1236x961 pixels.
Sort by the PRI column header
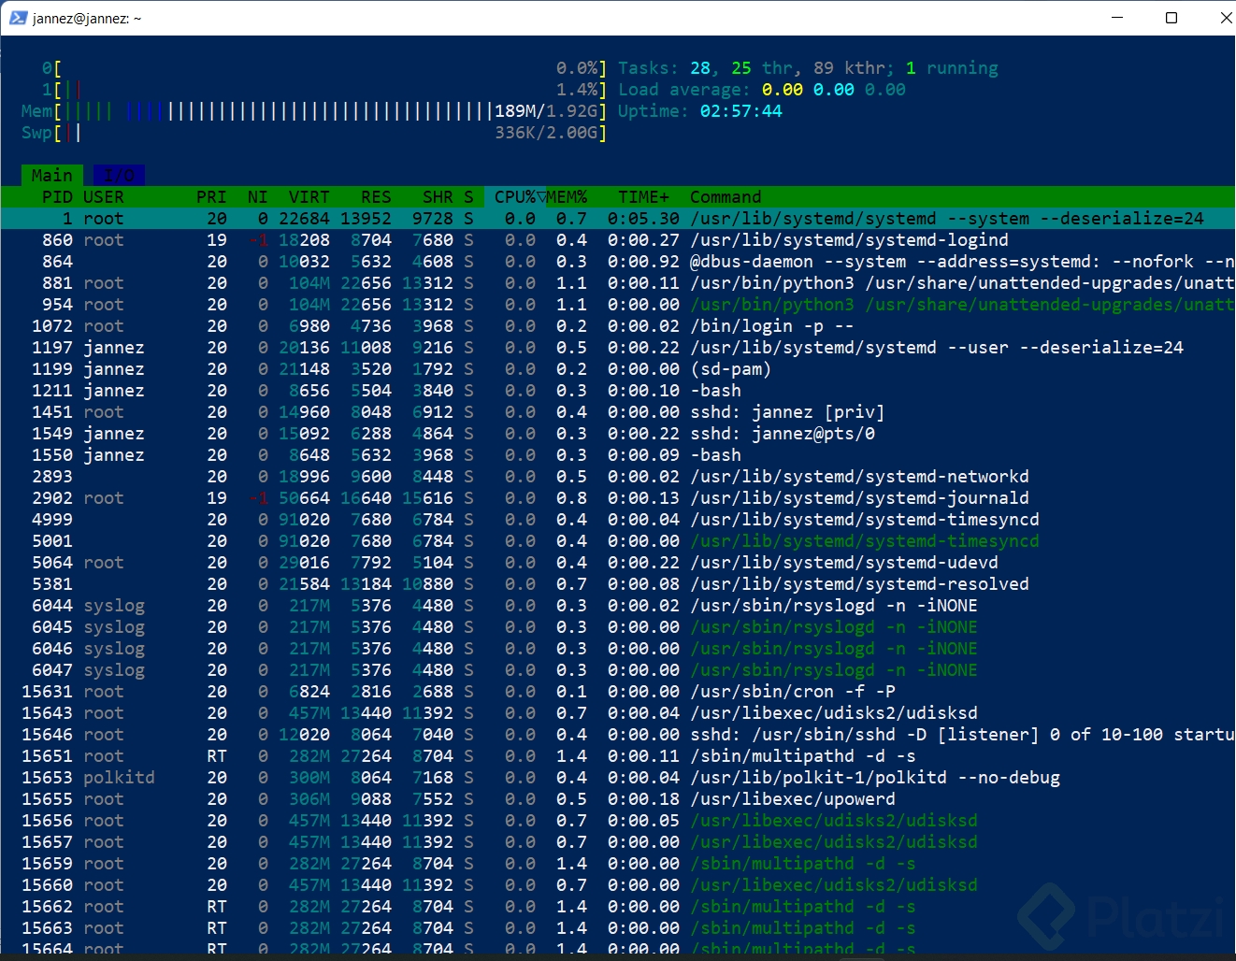[x=211, y=197]
